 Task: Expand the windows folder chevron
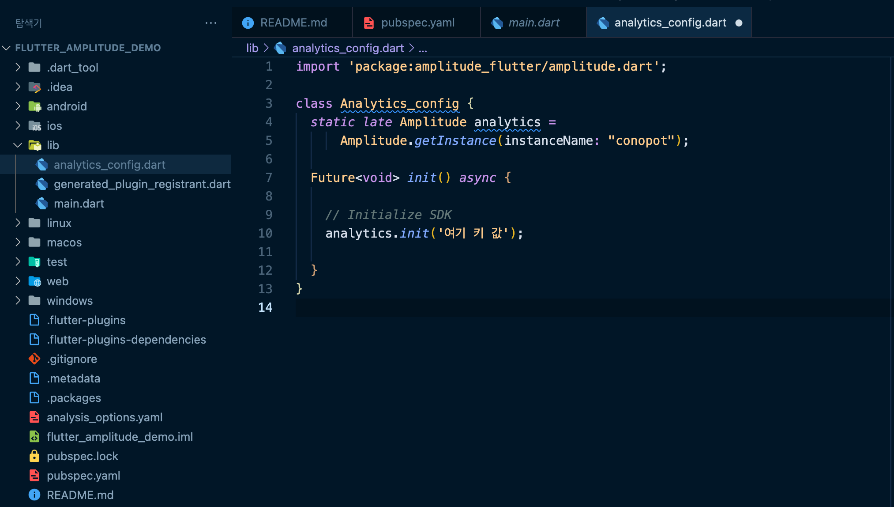[x=18, y=301]
